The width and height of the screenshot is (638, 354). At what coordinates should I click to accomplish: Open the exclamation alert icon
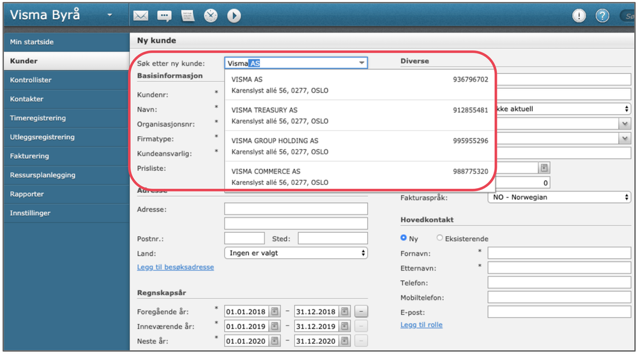579,16
